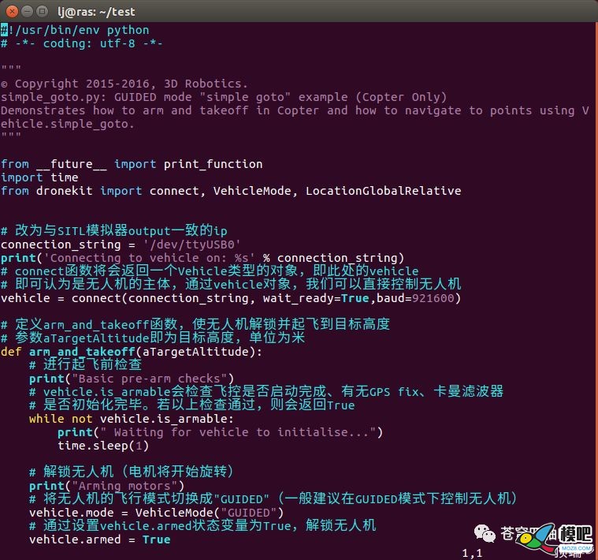The image size is (598, 560).
Task: Click the comment '# 定义arm_and_takeoff函数'
Action: 195,324
